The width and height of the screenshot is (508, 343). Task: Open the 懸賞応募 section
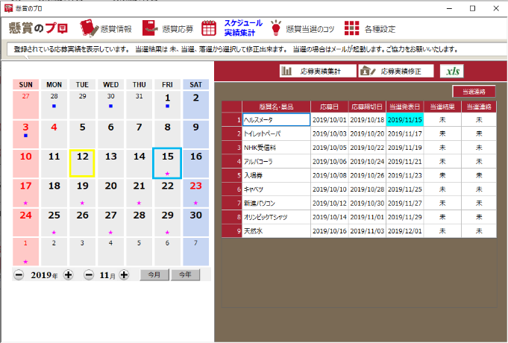[168, 28]
